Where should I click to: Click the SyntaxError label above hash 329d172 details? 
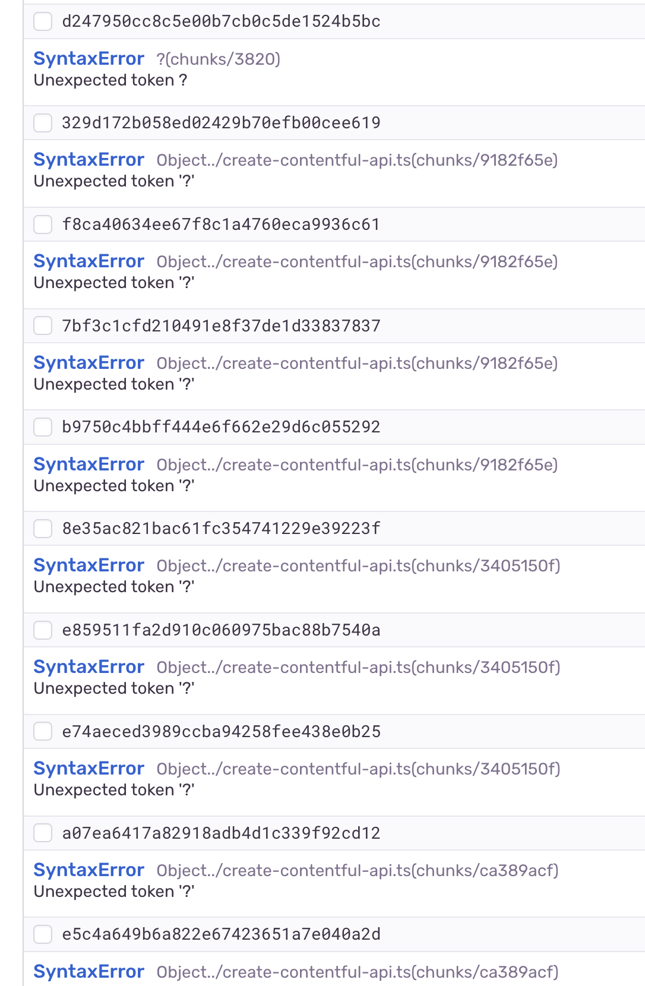(89, 159)
